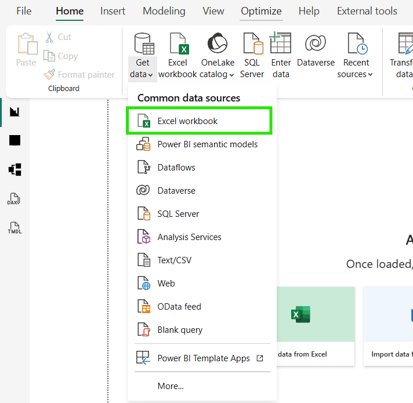Viewport: 413px width, 403px height.
Task: Click the Cut scissors button
Action: [x=58, y=37]
